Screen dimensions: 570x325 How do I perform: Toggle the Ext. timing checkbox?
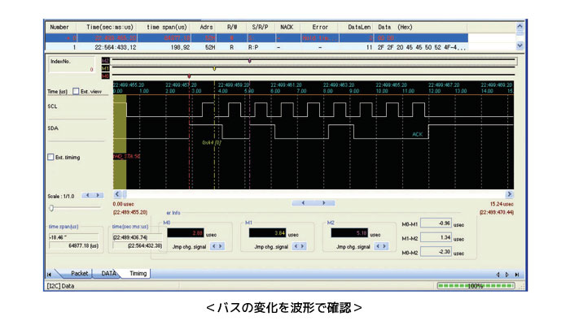tap(50, 157)
